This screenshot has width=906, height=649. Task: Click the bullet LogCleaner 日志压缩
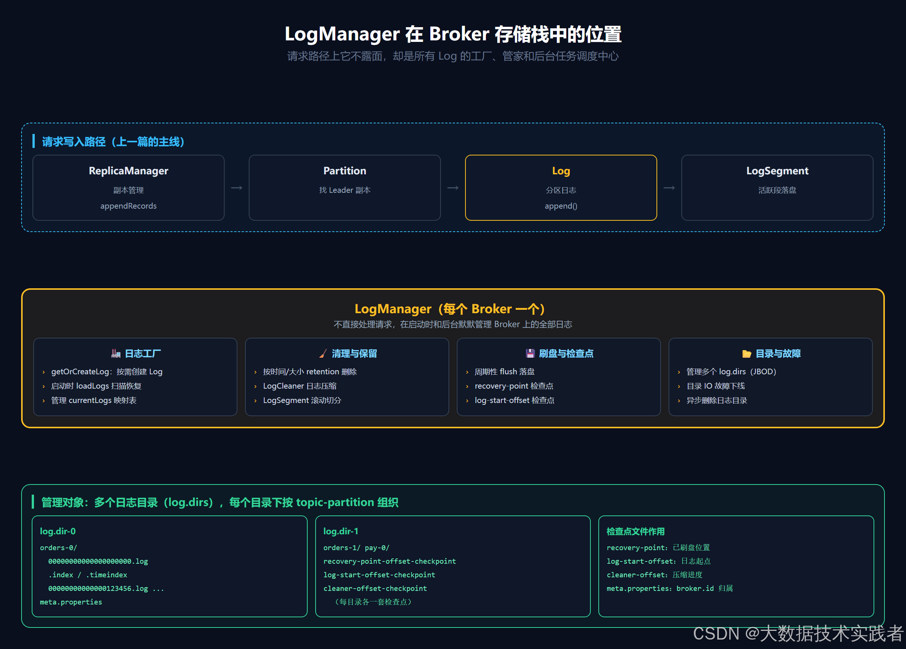300,386
